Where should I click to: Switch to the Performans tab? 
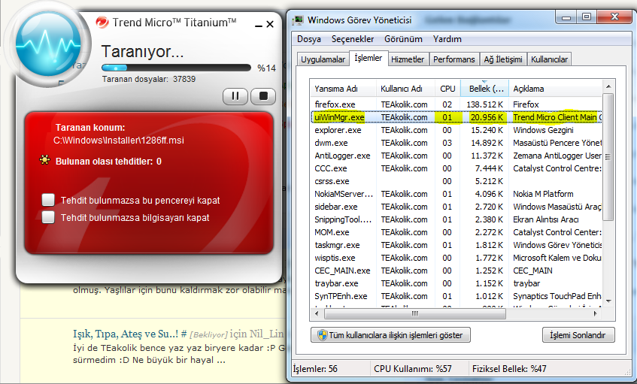[x=453, y=59]
